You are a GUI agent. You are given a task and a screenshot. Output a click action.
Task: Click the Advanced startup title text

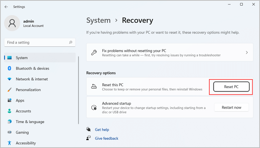(116, 103)
